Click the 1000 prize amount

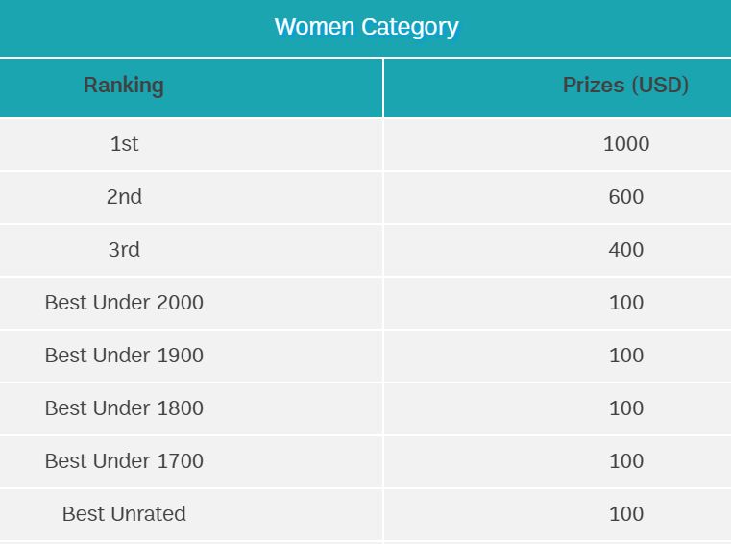(x=626, y=144)
